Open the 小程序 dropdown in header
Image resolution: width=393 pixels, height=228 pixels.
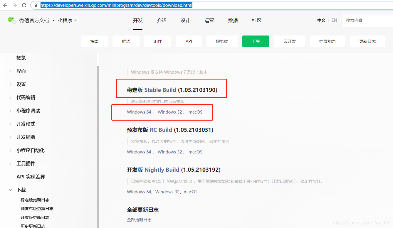pos(68,20)
